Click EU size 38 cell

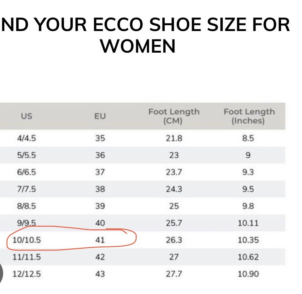point(100,189)
